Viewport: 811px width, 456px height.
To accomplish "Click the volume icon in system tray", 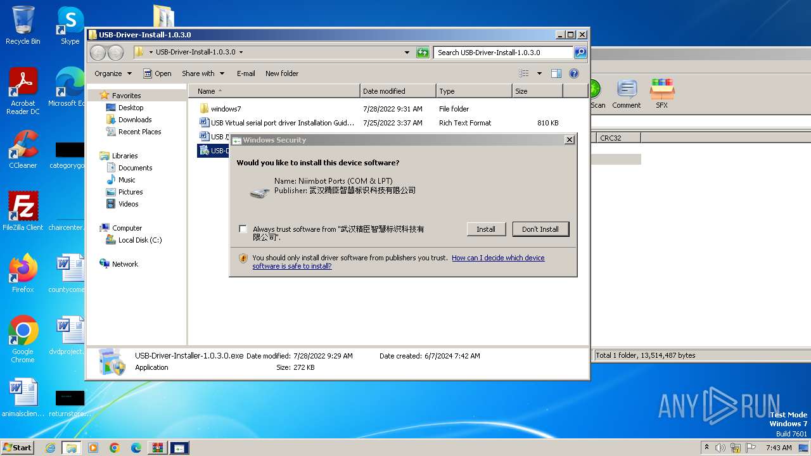I will [720, 448].
